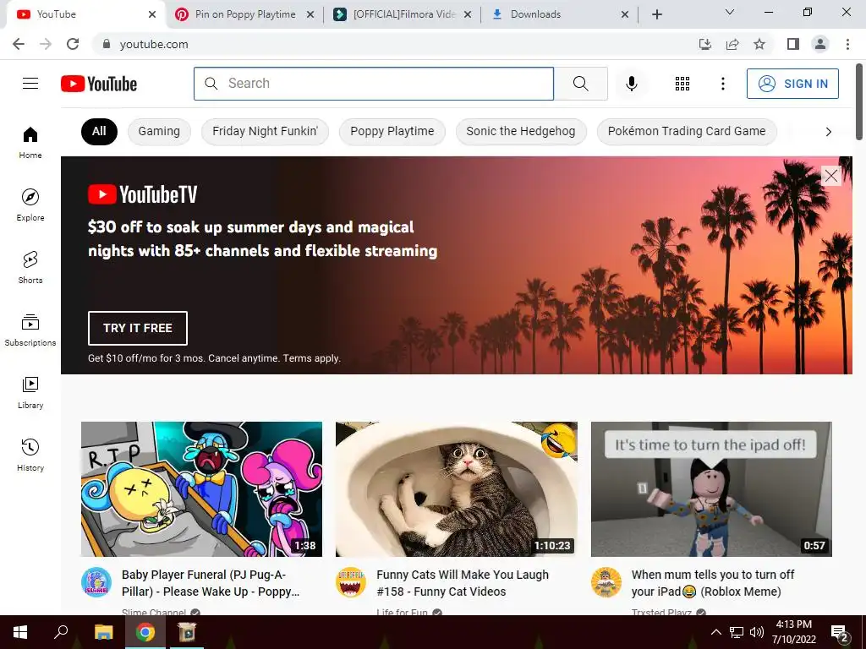Open Life for Fun channel avatar

(351, 582)
